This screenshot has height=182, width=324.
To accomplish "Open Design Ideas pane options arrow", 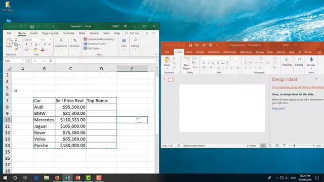I will 316,79.
